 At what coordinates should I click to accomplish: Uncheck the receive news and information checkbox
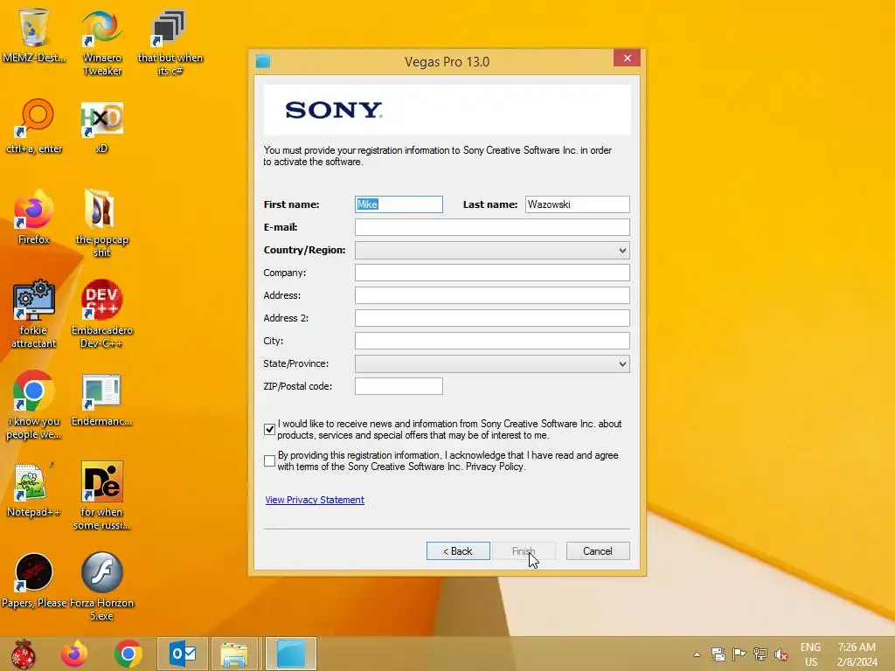(269, 430)
